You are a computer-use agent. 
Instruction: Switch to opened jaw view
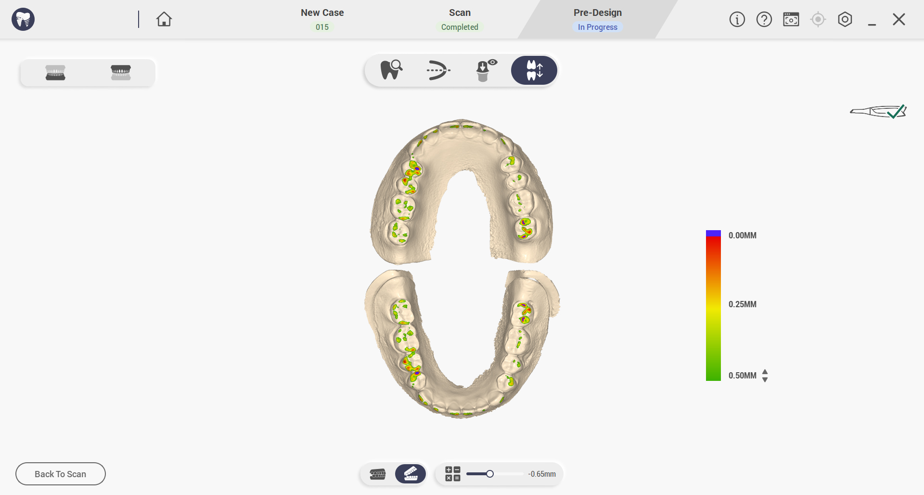tap(411, 474)
